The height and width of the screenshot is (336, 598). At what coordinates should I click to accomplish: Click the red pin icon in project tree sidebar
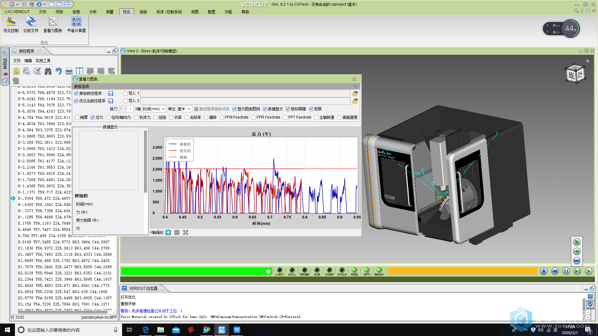click(5, 74)
